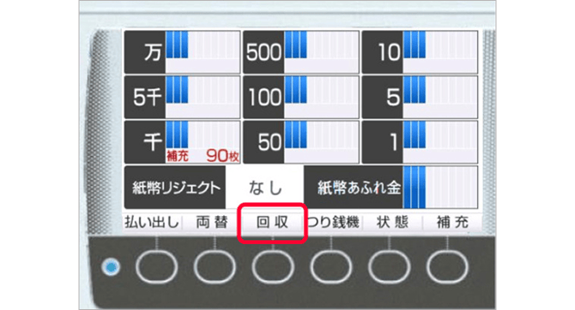Image resolution: width=575 pixels, height=310 pixels.
Task: Select the 払い出し function label
Action: pos(152,222)
